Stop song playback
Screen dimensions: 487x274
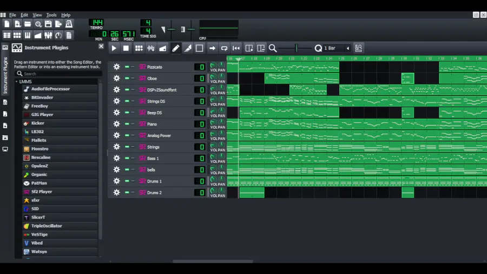[126, 48]
